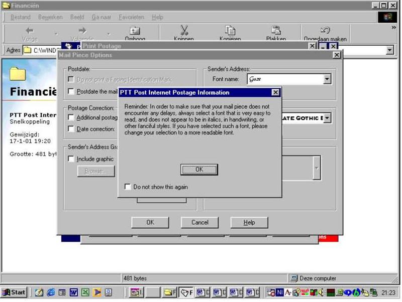Click the Browse button under Include graphic
The height and width of the screenshot is (302, 402).
(96, 171)
